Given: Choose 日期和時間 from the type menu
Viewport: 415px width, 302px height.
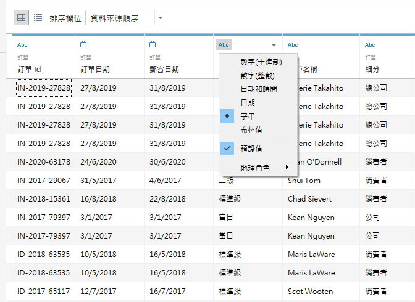Looking at the screenshot, I should [258, 89].
